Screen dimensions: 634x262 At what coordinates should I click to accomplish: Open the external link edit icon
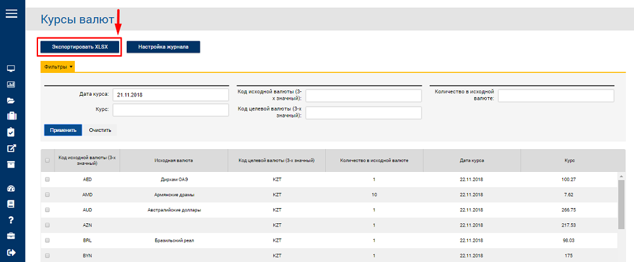pos(11,148)
